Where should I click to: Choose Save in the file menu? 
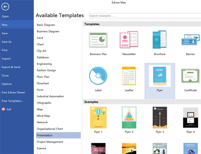coord(17,33)
